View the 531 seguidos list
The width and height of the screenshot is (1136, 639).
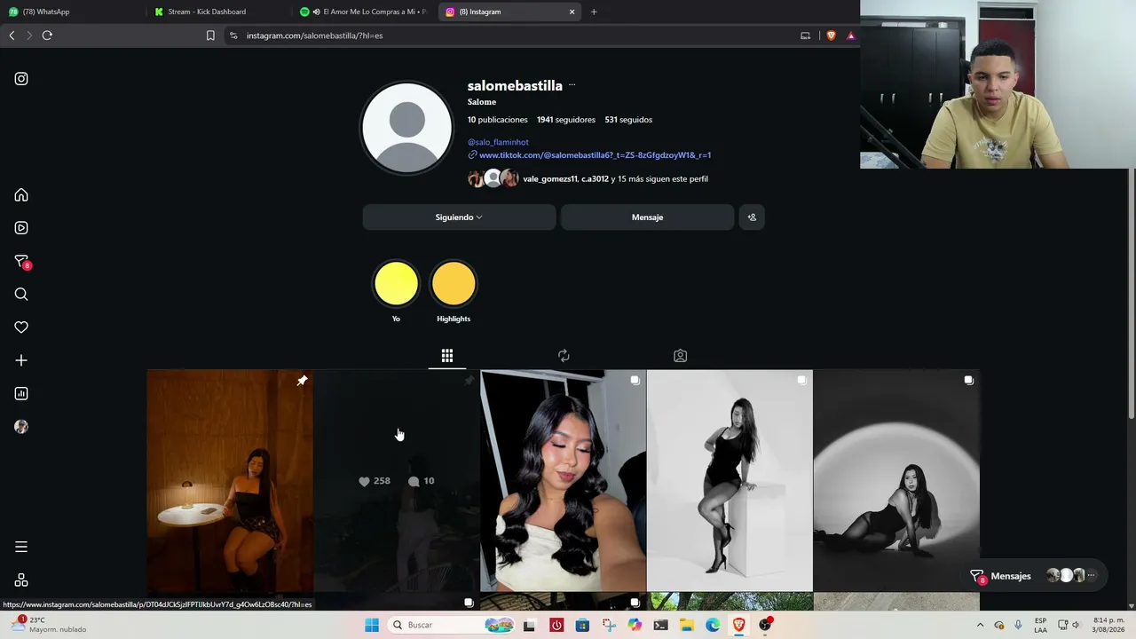click(x=628, y=120)
